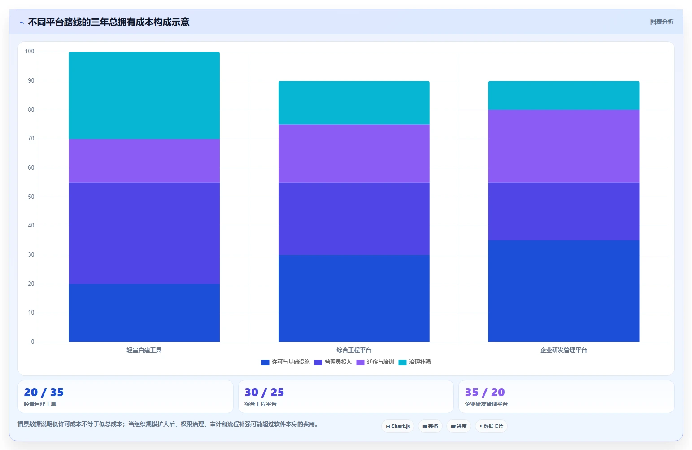
Task: Toggle the 许可与基础设施 legend series
Action: [285, 362]
